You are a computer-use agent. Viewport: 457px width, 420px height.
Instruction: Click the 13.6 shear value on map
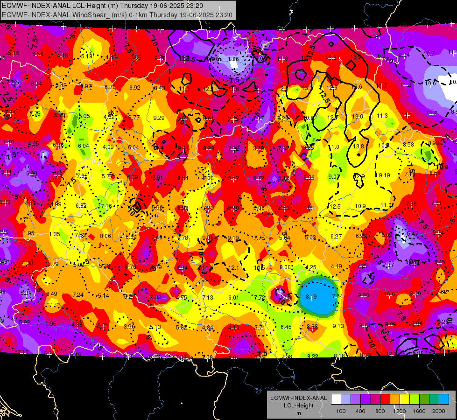coord(357,117)
